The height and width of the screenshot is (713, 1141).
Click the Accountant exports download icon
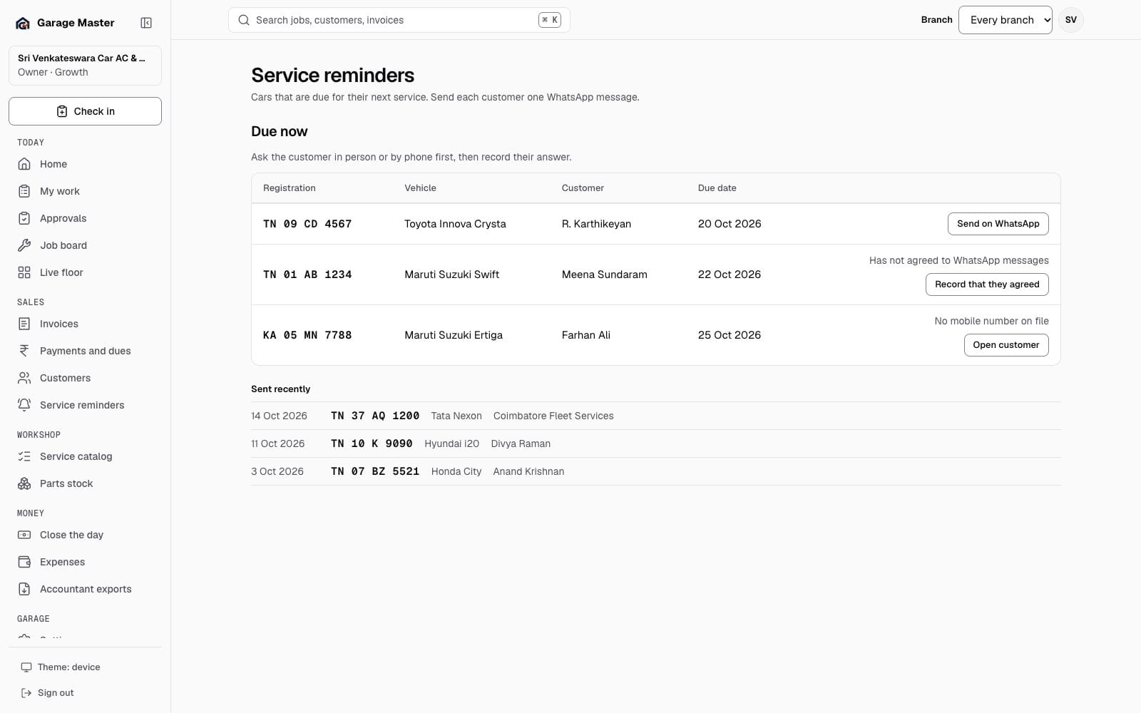(24, 589)
